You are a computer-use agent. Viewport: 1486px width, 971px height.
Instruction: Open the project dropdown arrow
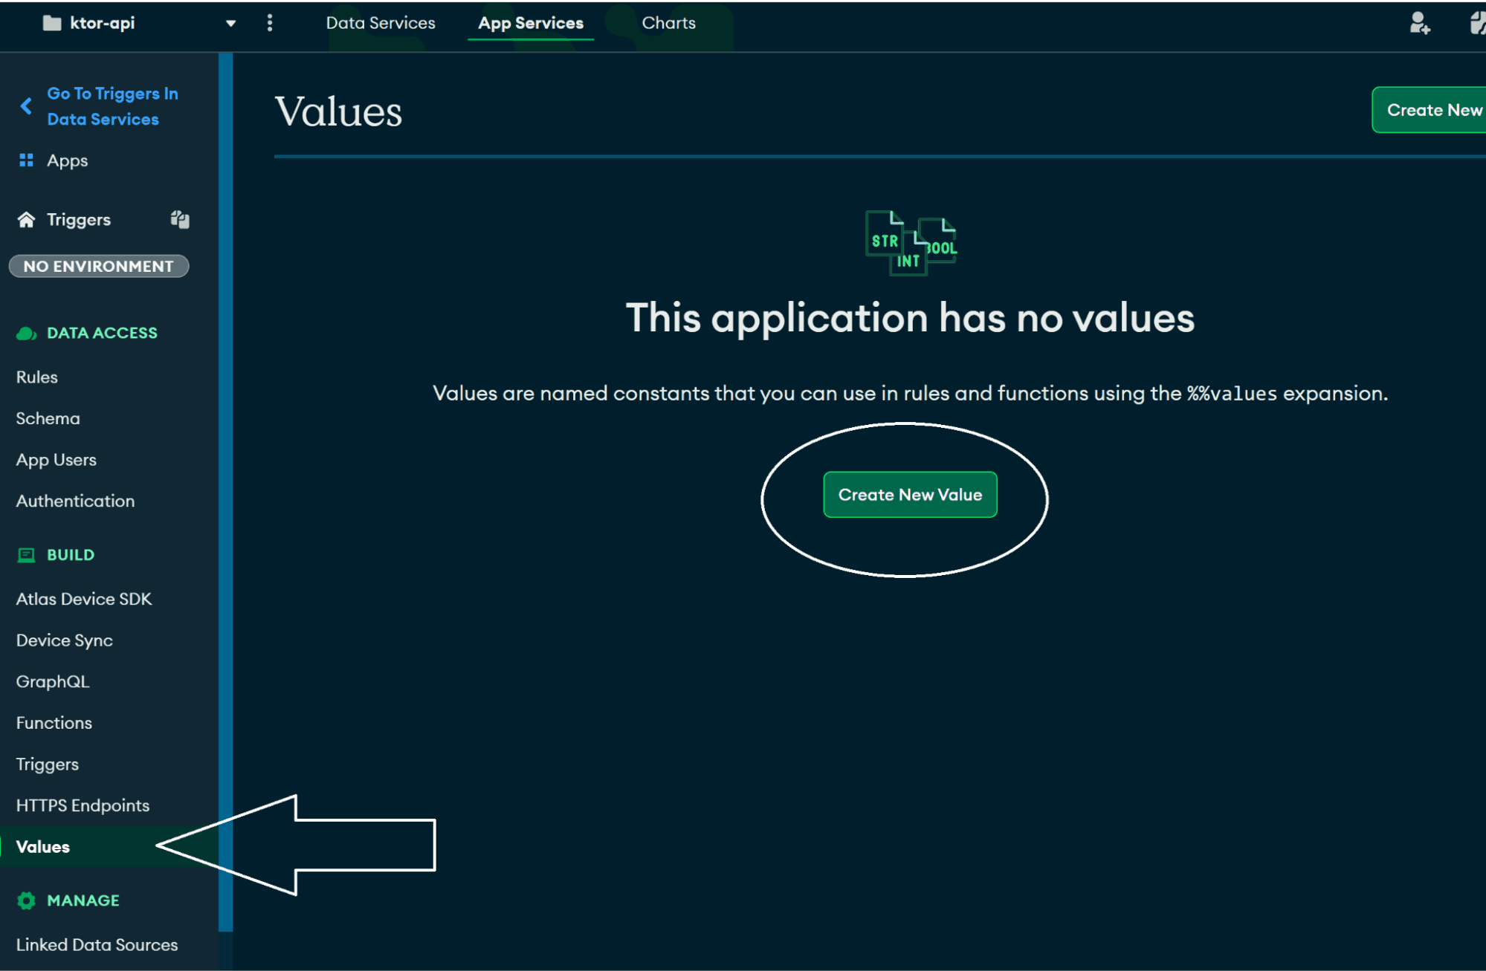tap(230, 23)
